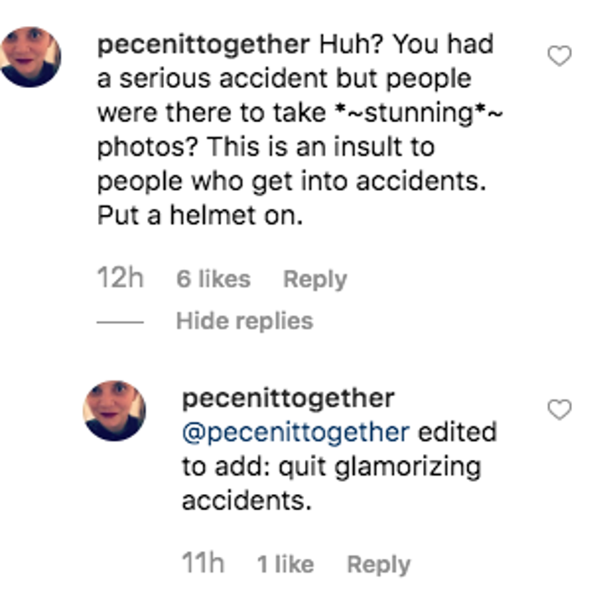Open the pecenittogether username on the reply comment

(288, 398)
